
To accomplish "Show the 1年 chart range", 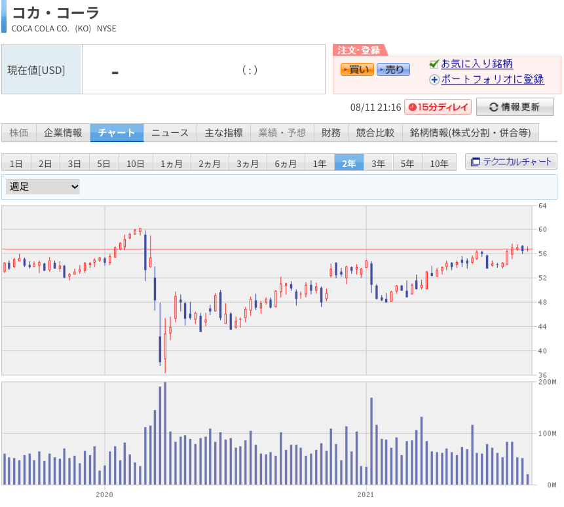I will coord(320,164).
